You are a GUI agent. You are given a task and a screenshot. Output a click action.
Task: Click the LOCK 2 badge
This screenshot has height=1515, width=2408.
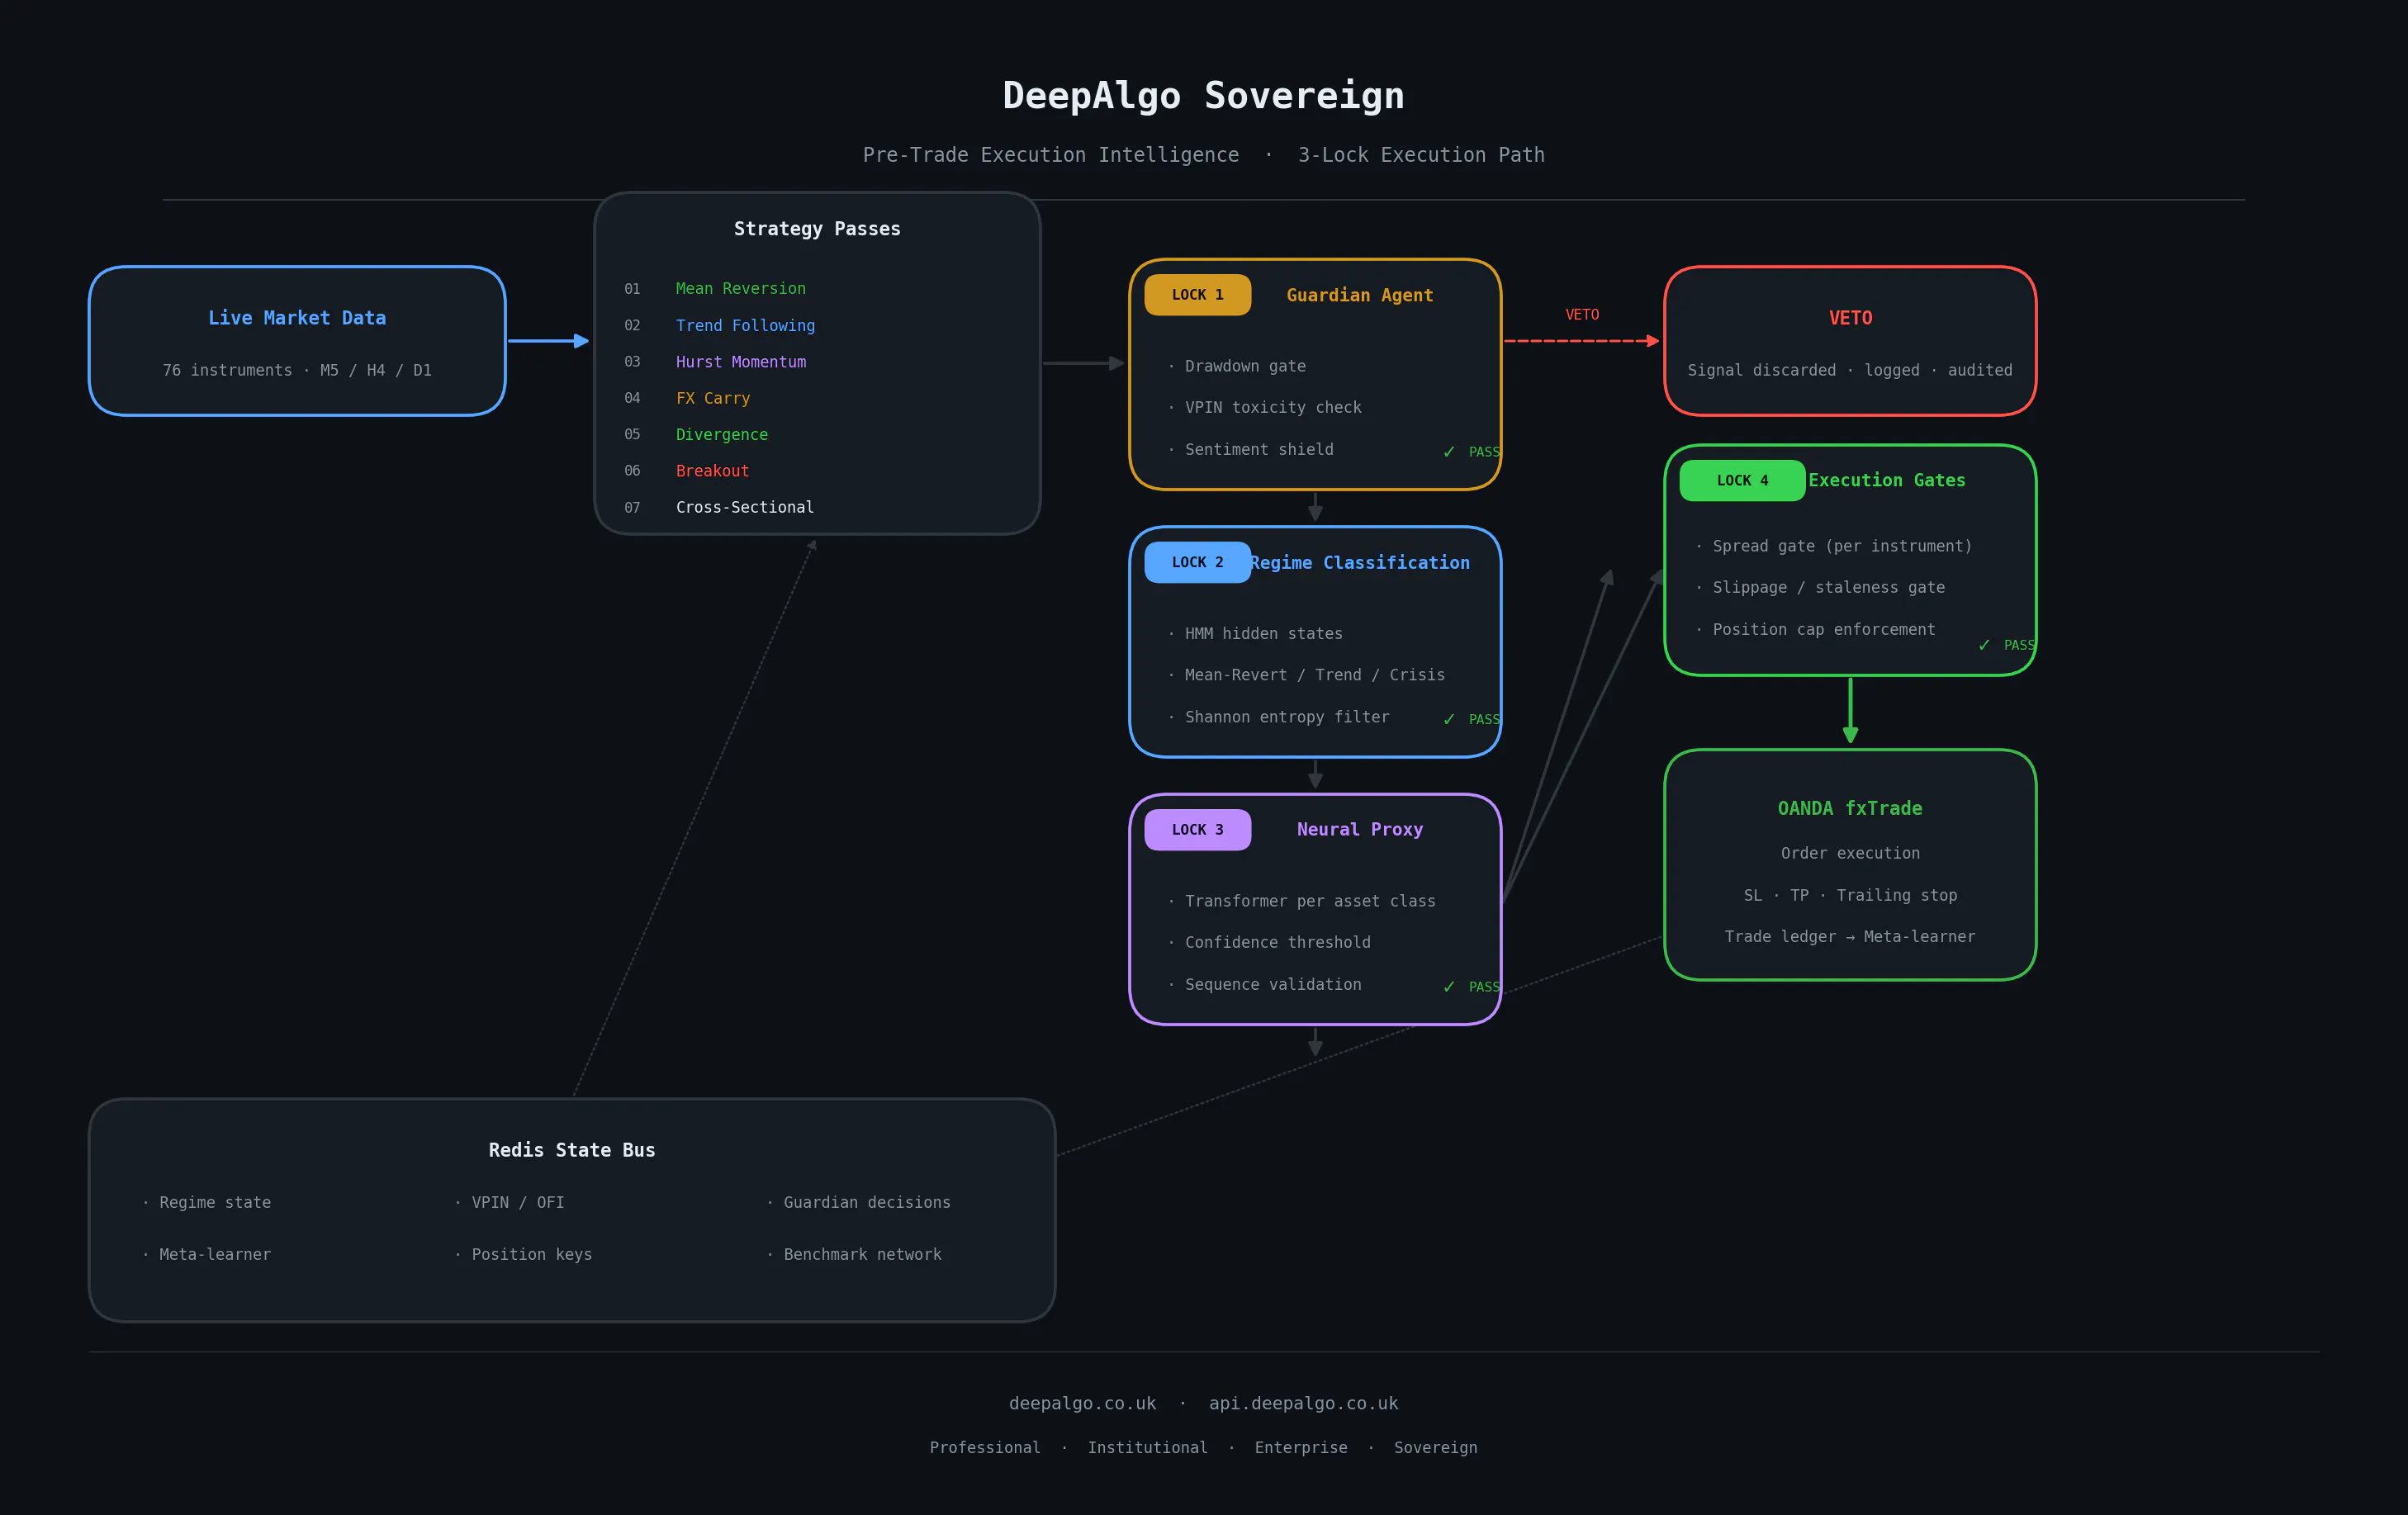tap(1197, 562)
